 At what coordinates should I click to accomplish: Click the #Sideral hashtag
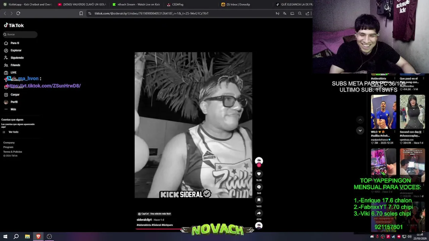(x=156, y=225)
